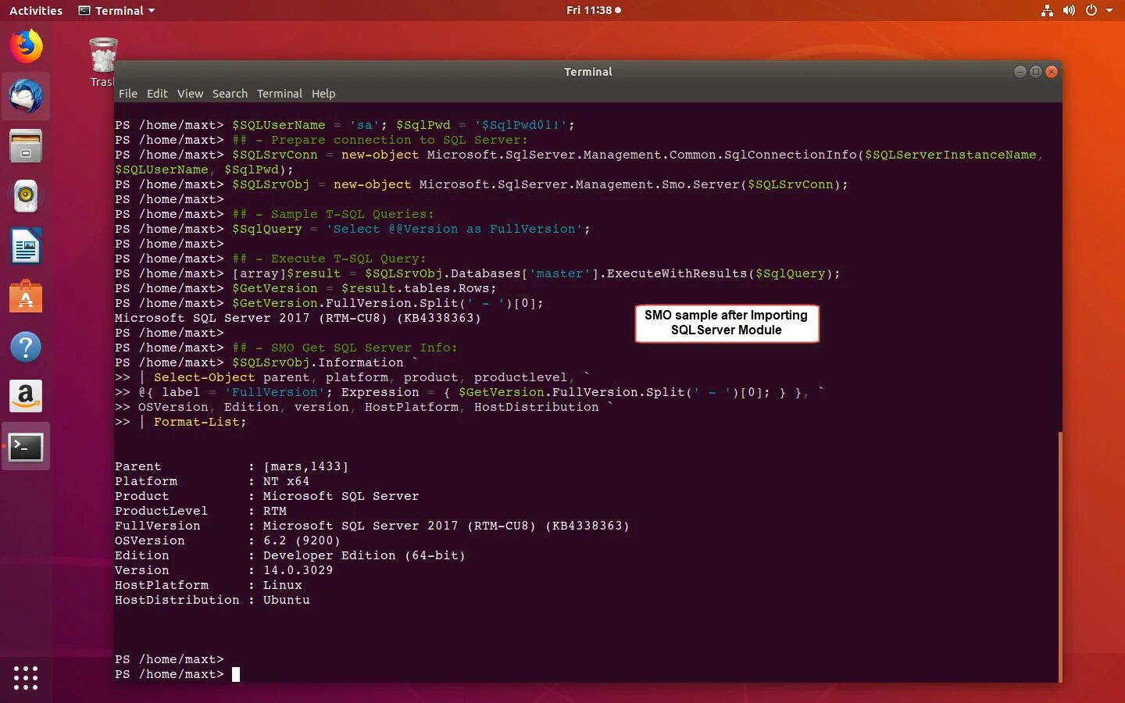Click the network status icon
This screenshot has width=1125, height=703.
pos(1047,10)
